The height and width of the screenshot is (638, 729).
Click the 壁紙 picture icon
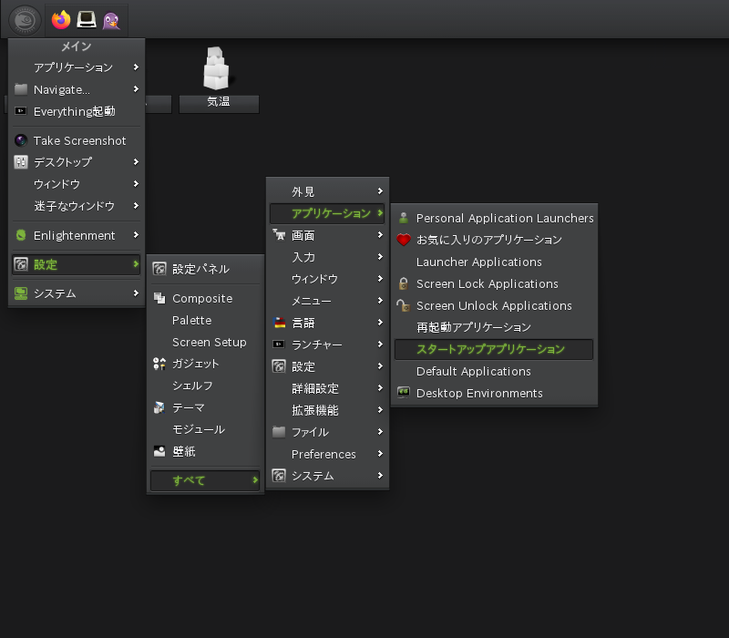pyautogui.click(x=159, y=451)
